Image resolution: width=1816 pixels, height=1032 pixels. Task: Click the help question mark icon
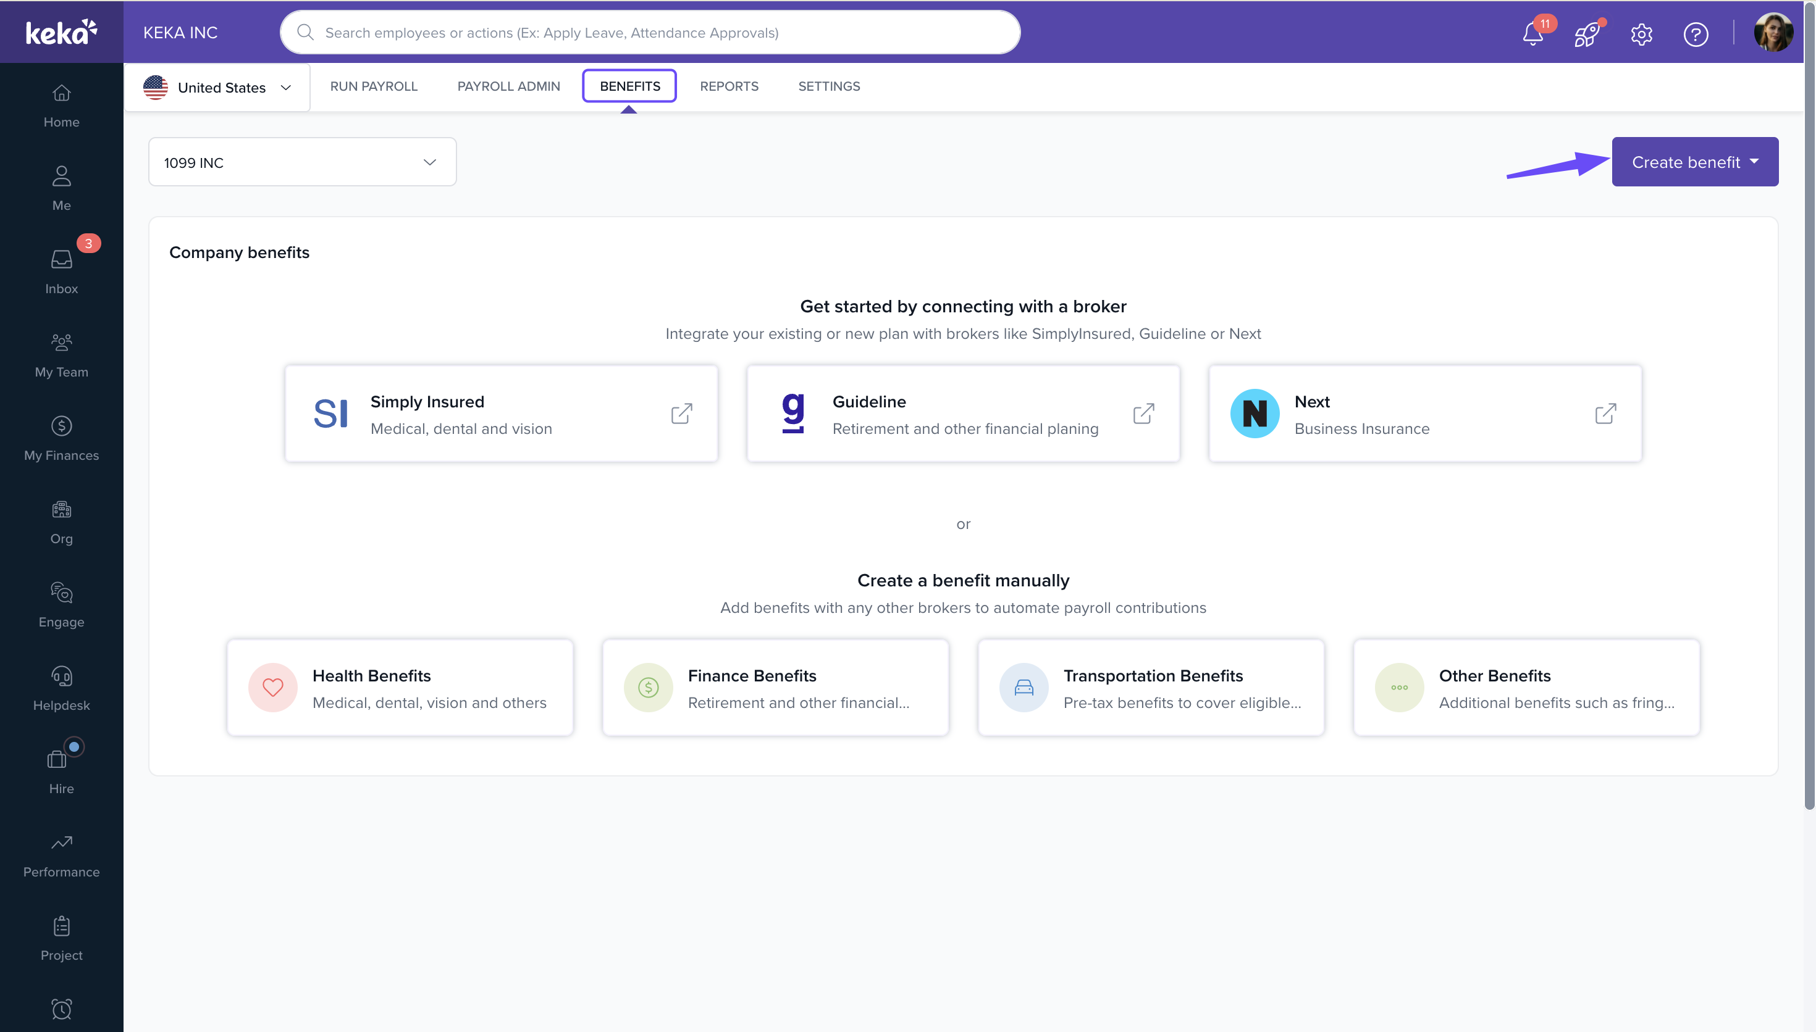click(x=1695, y=34)
